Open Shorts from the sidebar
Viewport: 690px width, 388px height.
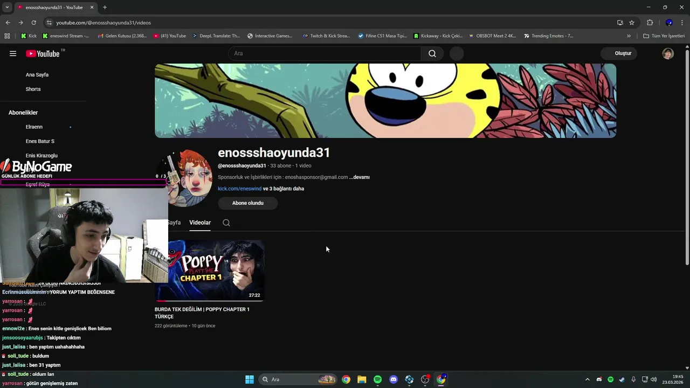pos(33,89)
